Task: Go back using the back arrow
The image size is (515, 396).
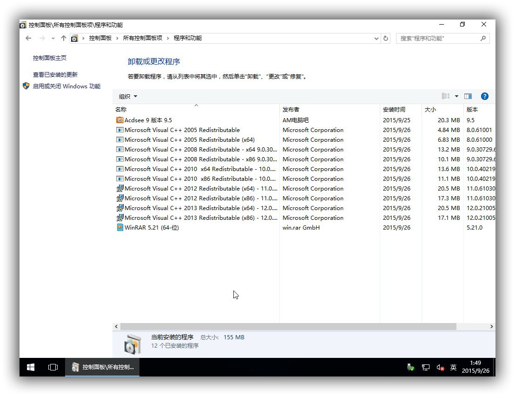Action: (x=28, y=38)
